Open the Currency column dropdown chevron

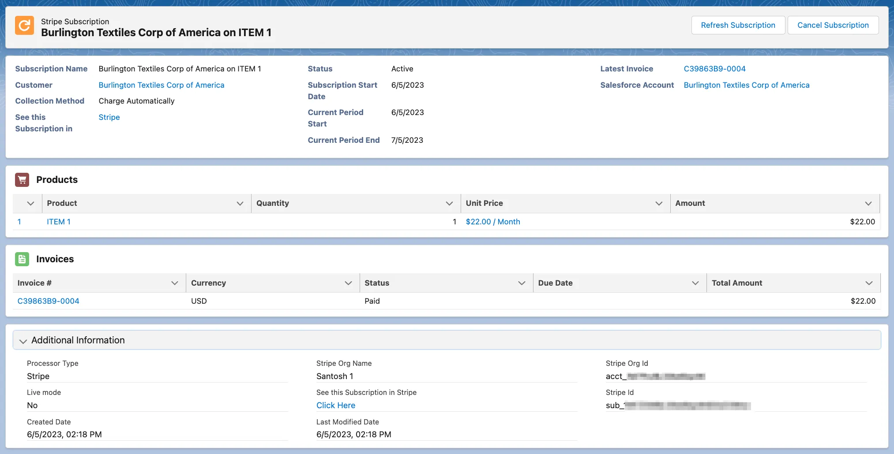click(348, 283)
